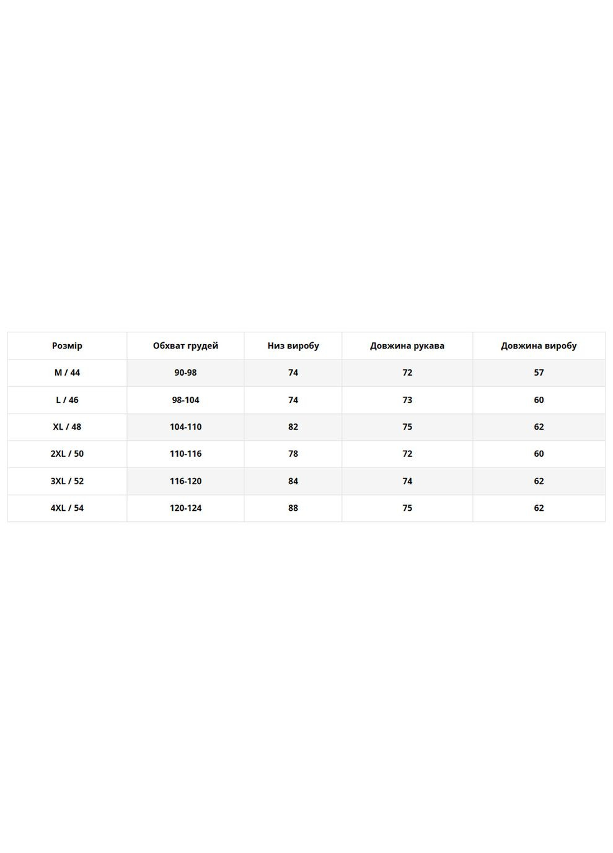Select chest range "110-116"
Image resolution: width=613 pixels, height=853 pixels.
coord(185,454)
